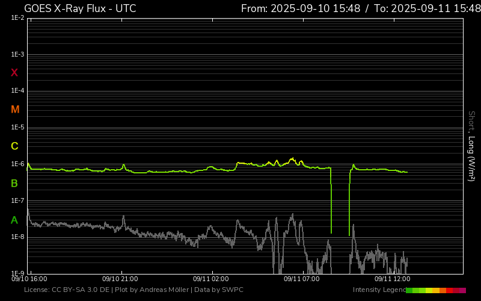Image resolution: width=481 pixels, height=301 pixels.
Task: Click the green B flare class label
Action: 14,183
